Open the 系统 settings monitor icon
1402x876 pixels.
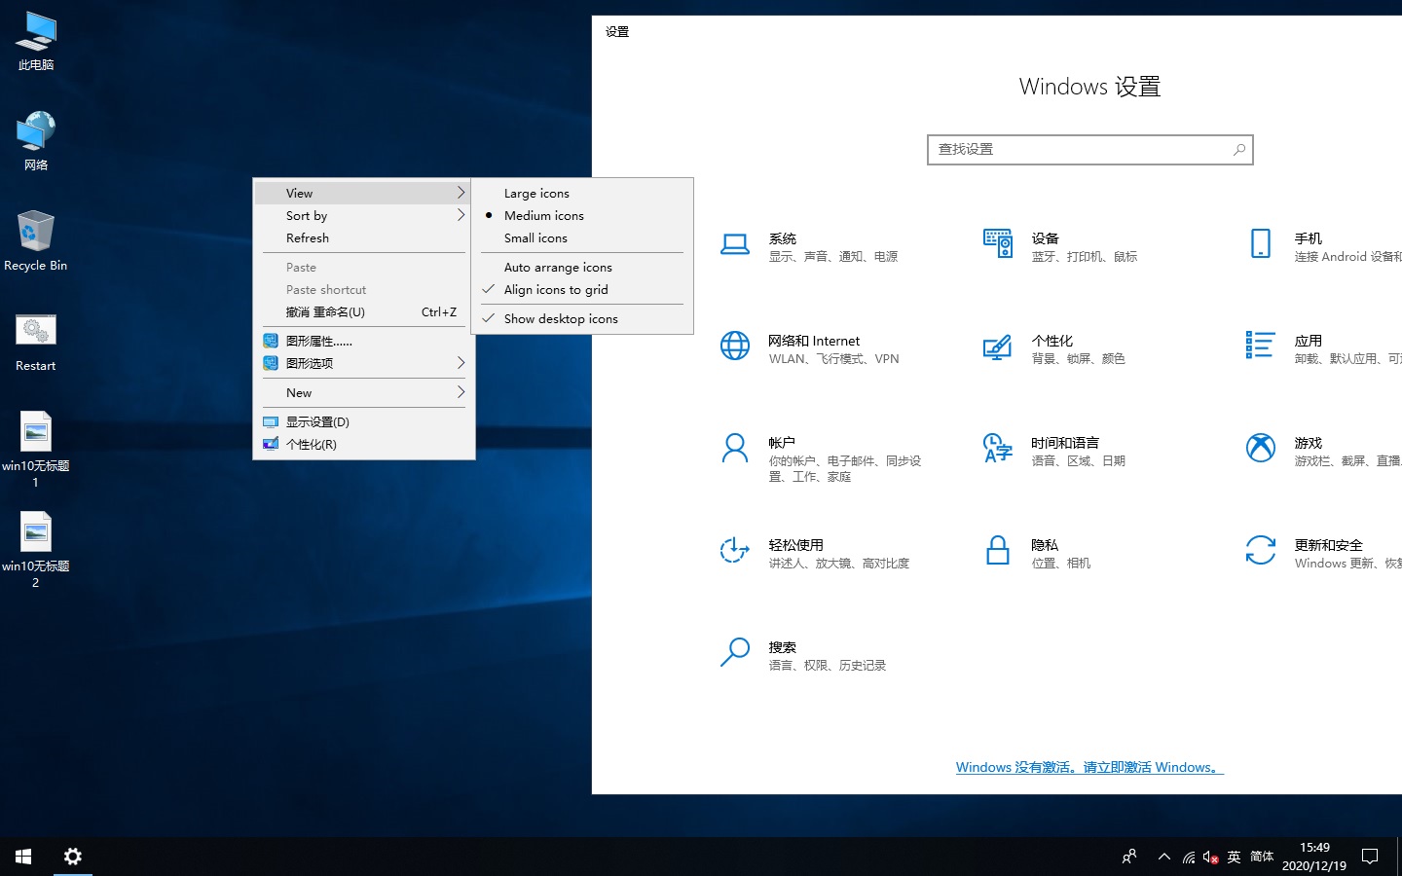735,244
